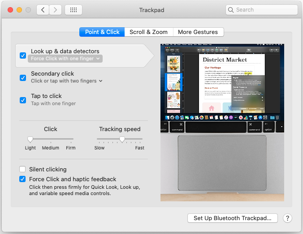Click the Fast label under Tracking speed
The image size is (303, 234).
[139, 148]
